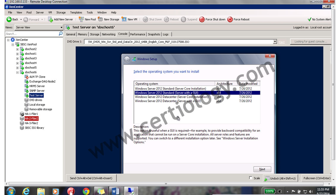Open the Windows Start menu
The image size is (336, 195).
tap(11, 191)
